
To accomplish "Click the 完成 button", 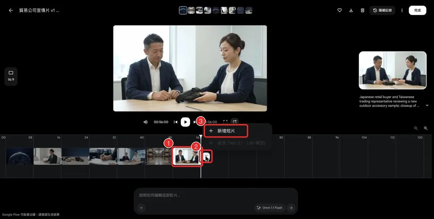I will click(x=417, y=10).
